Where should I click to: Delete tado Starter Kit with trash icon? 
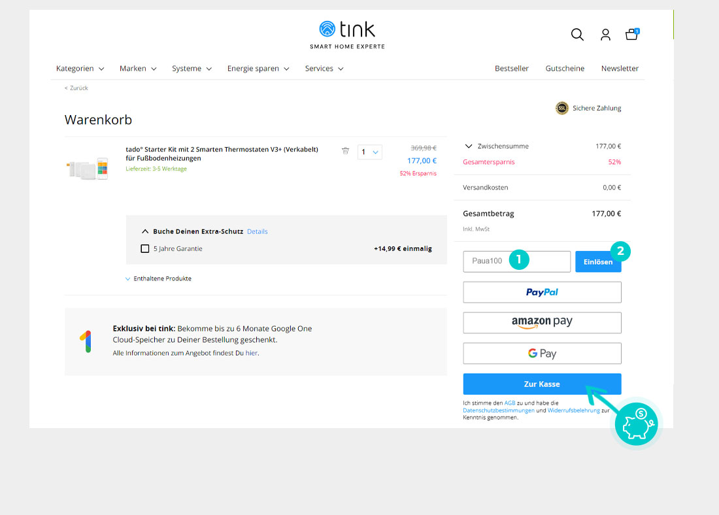[x=345, y=150]
